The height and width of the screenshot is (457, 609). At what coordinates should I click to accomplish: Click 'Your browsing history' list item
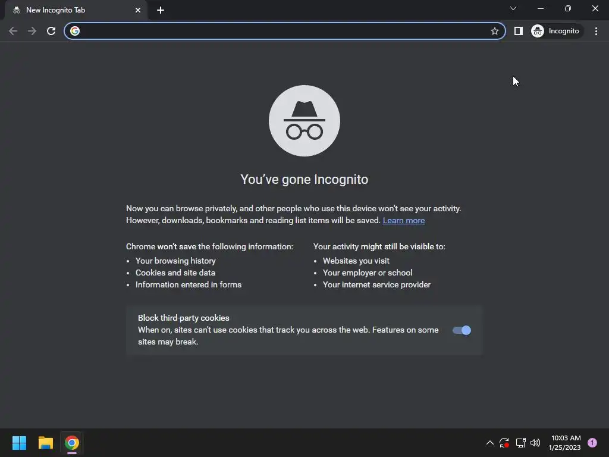click(175, 261)
